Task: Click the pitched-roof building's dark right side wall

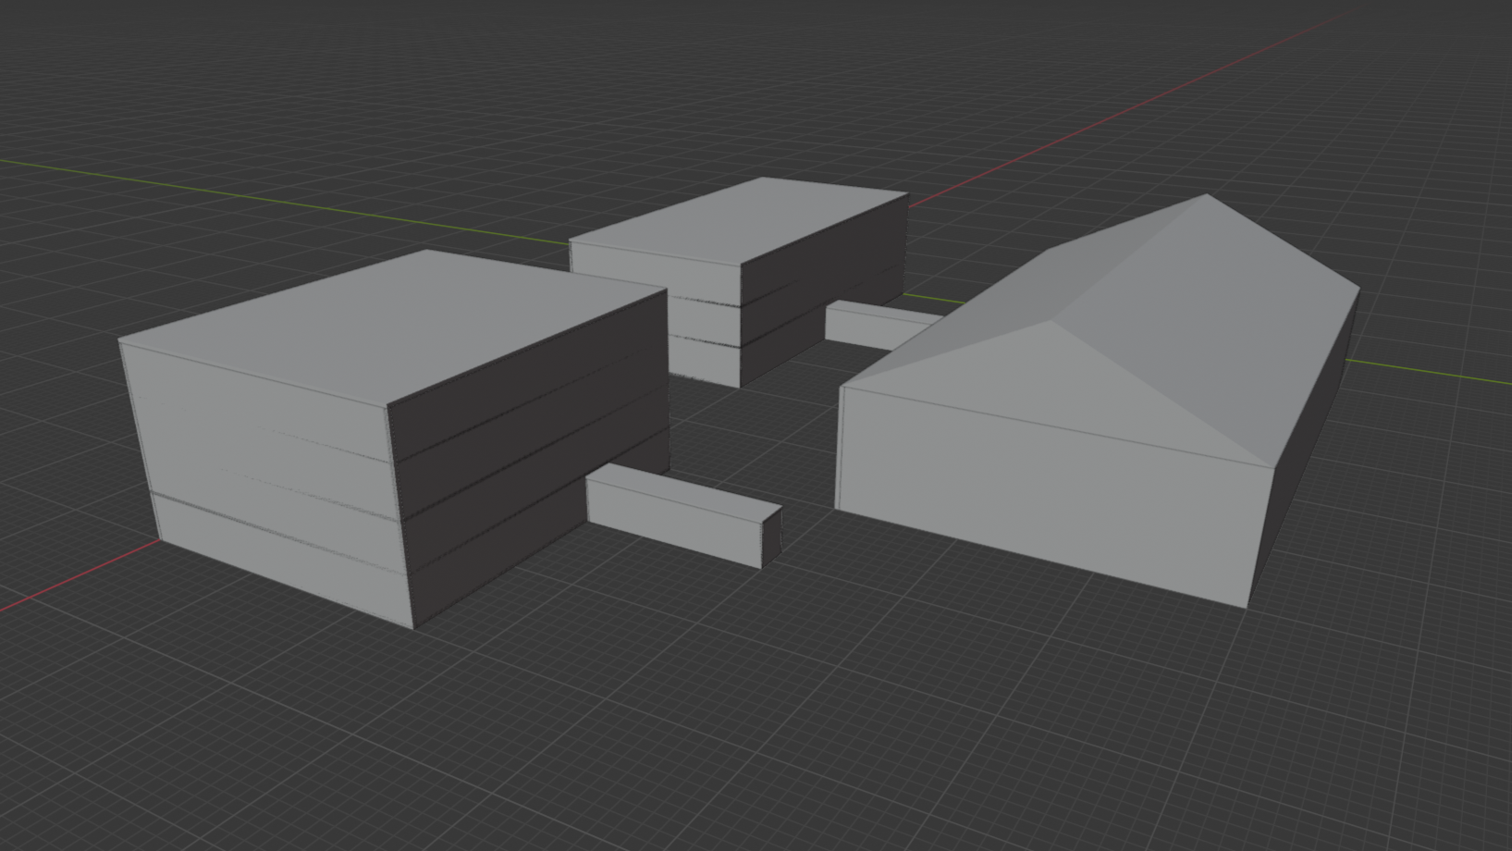Action: [x=1304, y=444]
